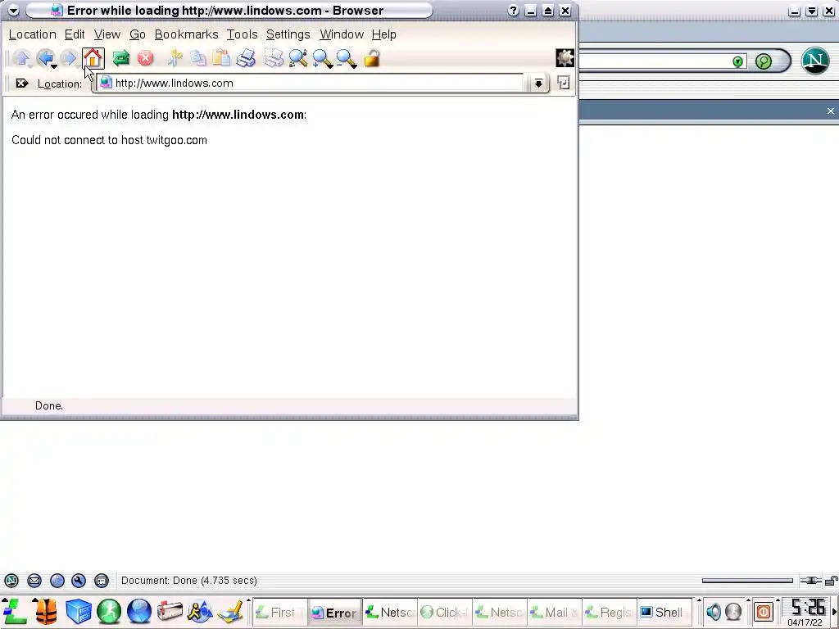Click the taskbar clock showing 5:26
This screenshot has height=629, width=839.
coord(807,608)
